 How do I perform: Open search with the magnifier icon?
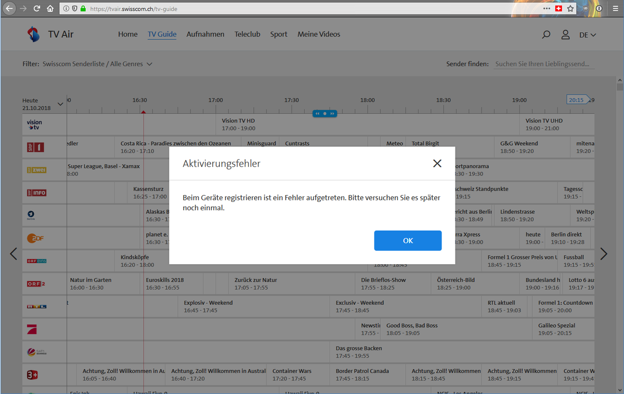546,35
